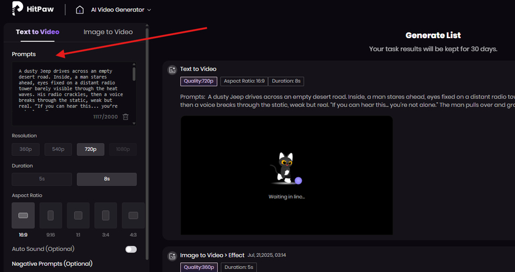The width and height of the screenshot is (515, 272).
Task: Click the 1117/2000 character counter
Action: point(105,117)
